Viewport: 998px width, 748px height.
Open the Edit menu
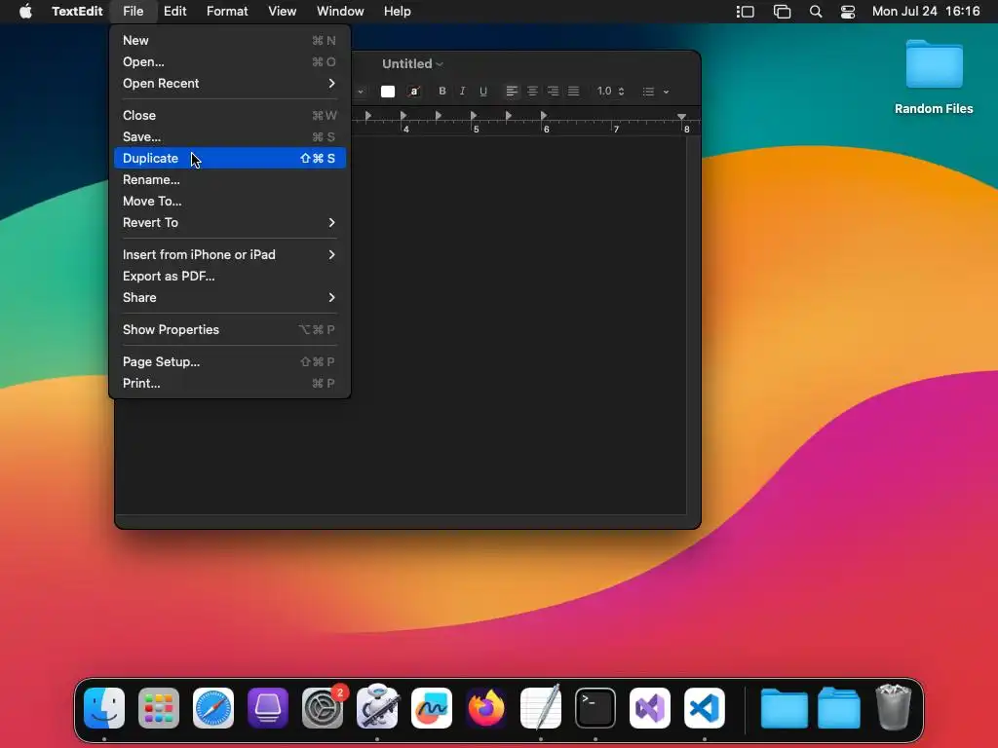point(175,12)
